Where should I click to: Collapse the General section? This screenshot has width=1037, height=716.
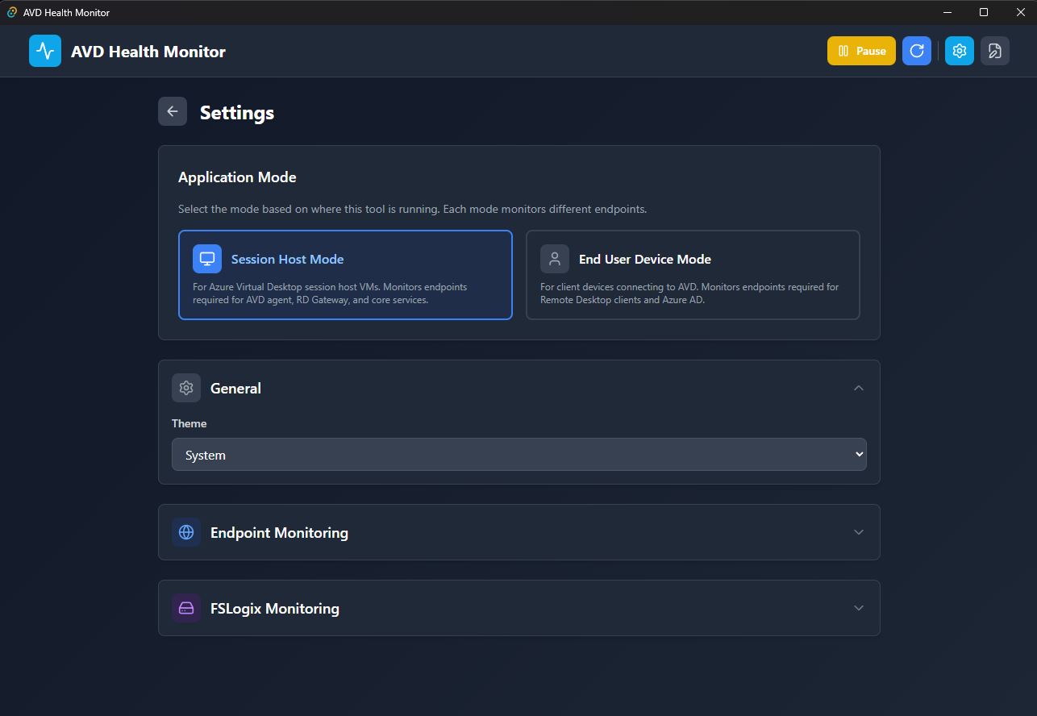click(858, 388)
